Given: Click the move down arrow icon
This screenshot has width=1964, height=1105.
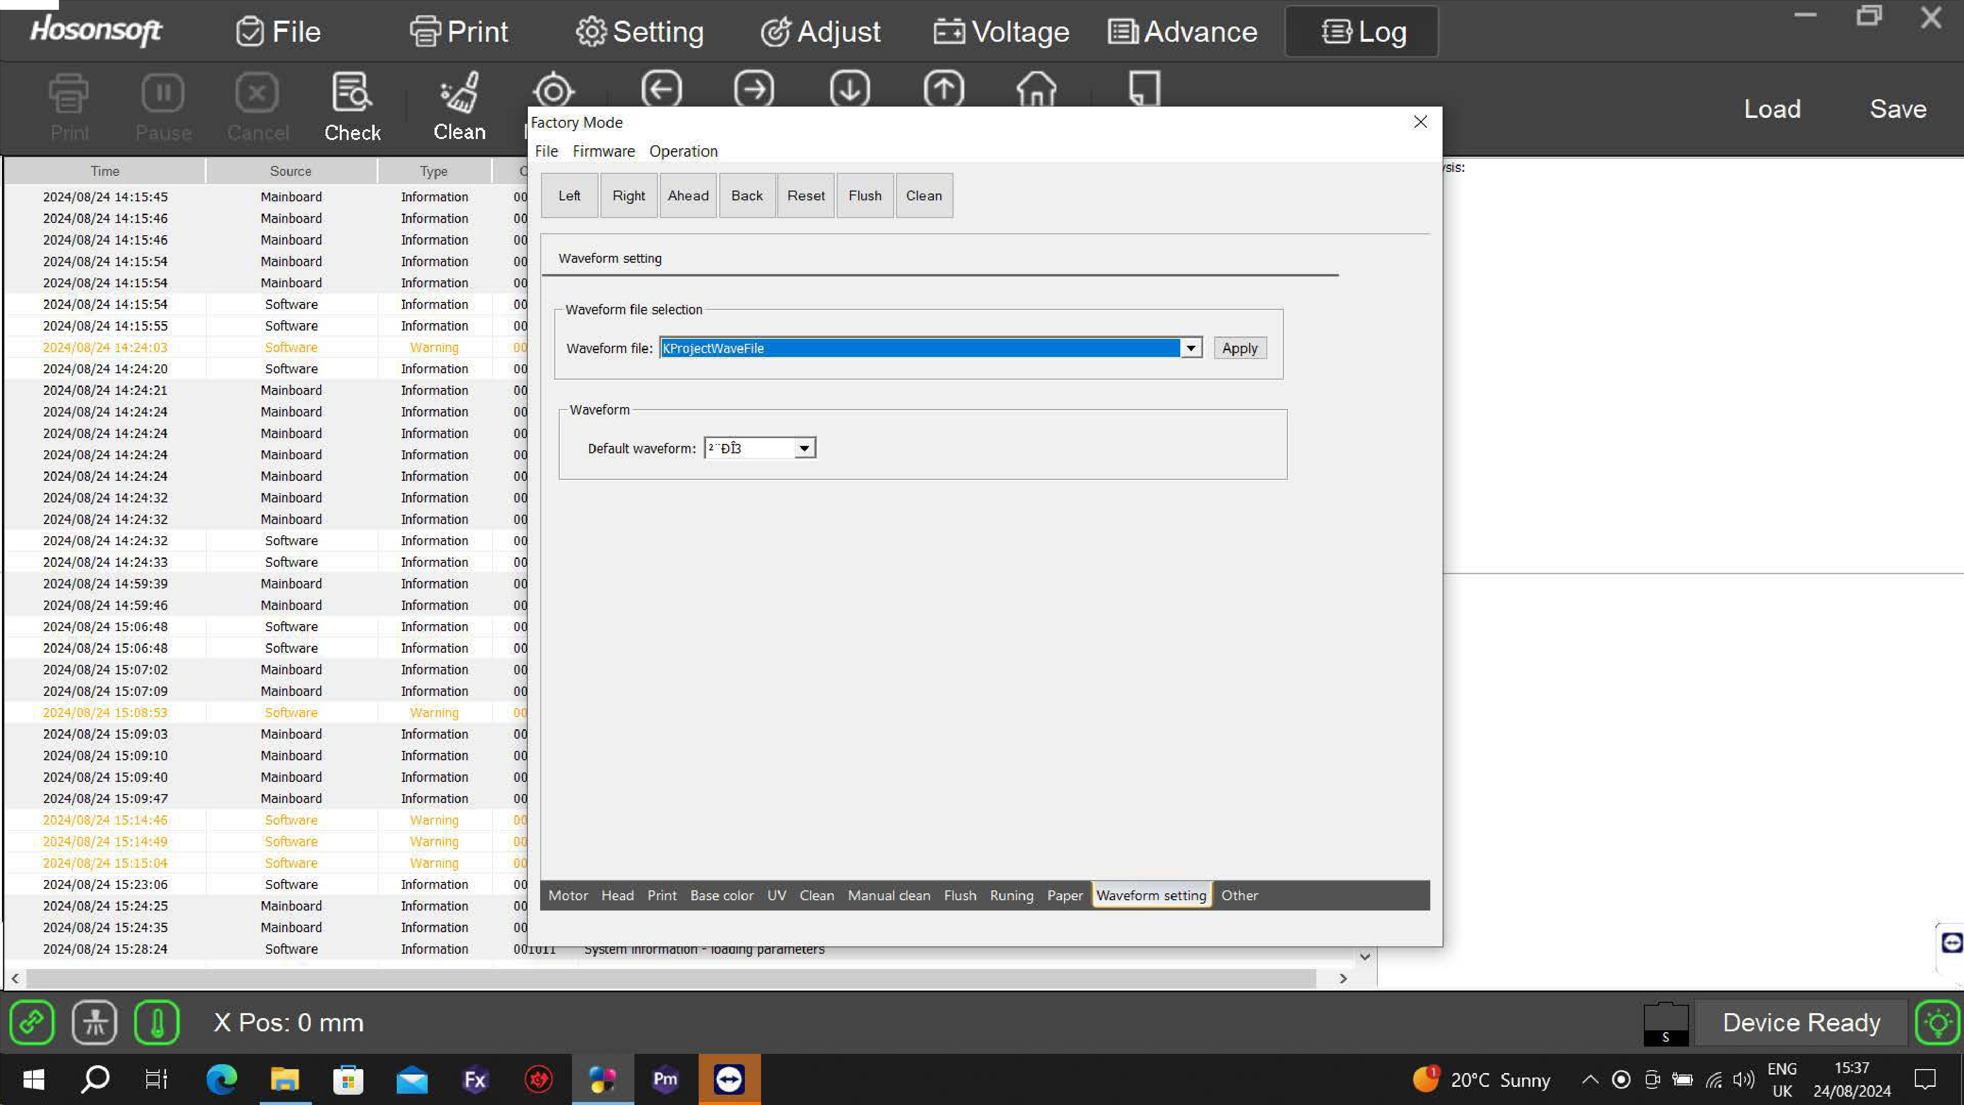Looking at the screenshot, I should 849,89.
